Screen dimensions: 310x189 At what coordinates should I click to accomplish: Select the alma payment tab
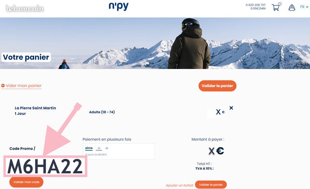click(89, 148)
